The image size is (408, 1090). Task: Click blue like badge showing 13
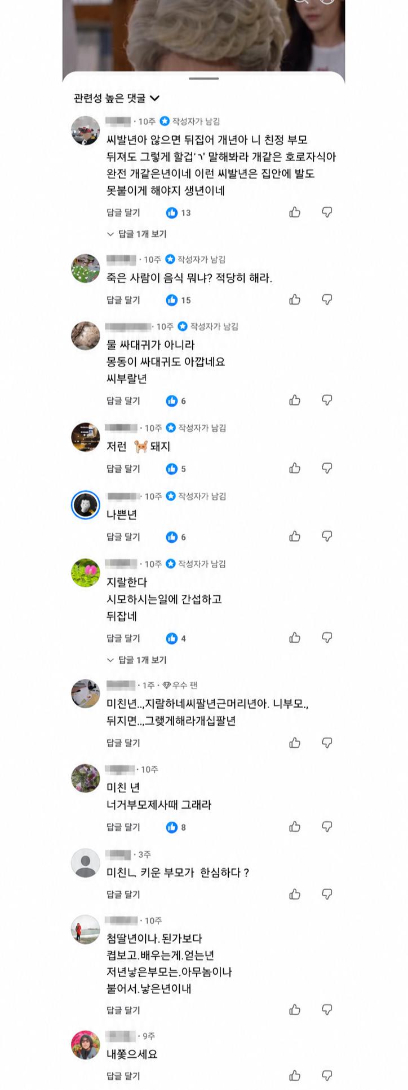178,213
